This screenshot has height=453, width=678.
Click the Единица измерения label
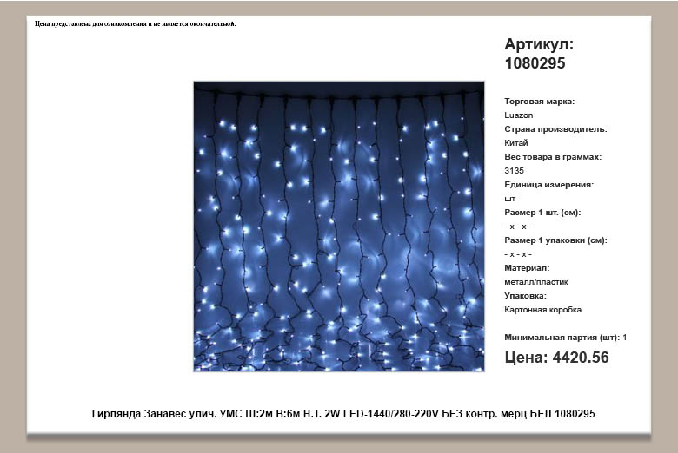point(548,185)
